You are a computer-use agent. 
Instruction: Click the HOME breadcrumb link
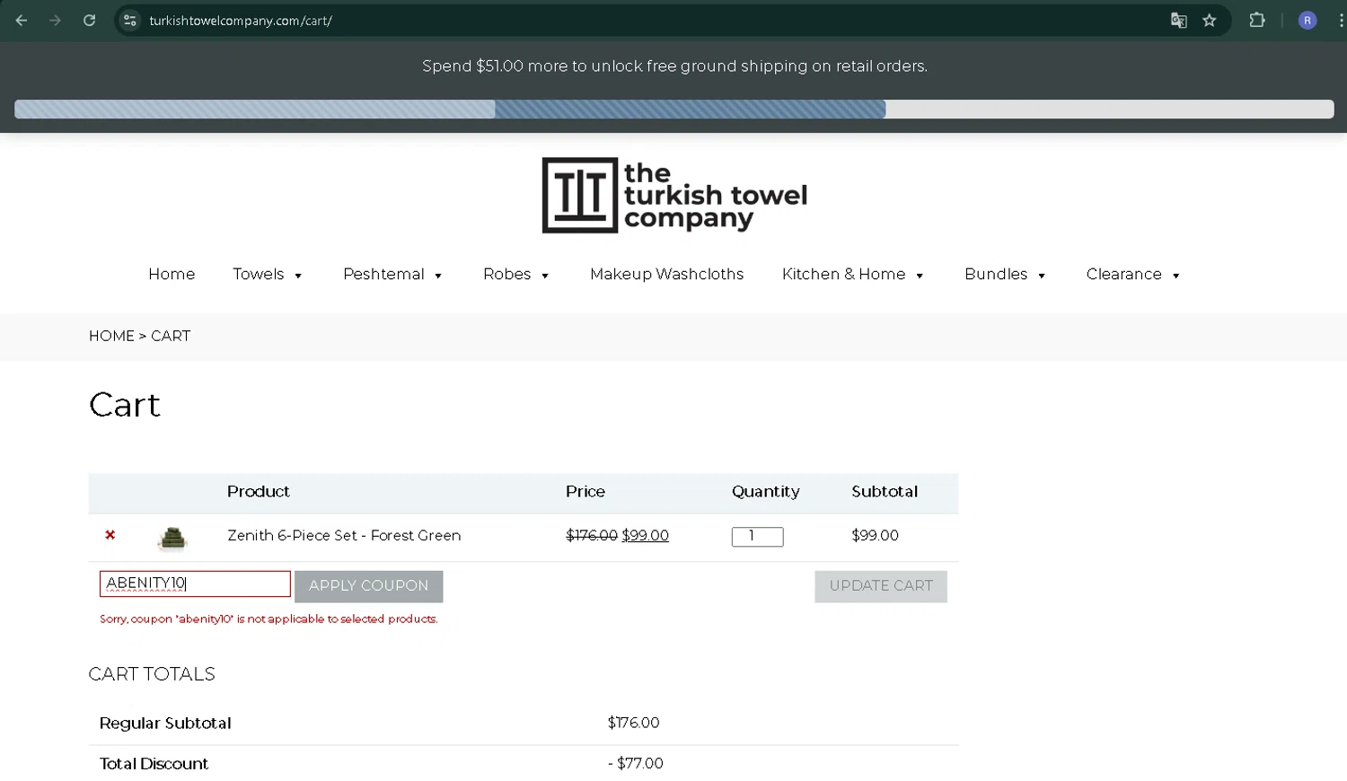(111, 336)
